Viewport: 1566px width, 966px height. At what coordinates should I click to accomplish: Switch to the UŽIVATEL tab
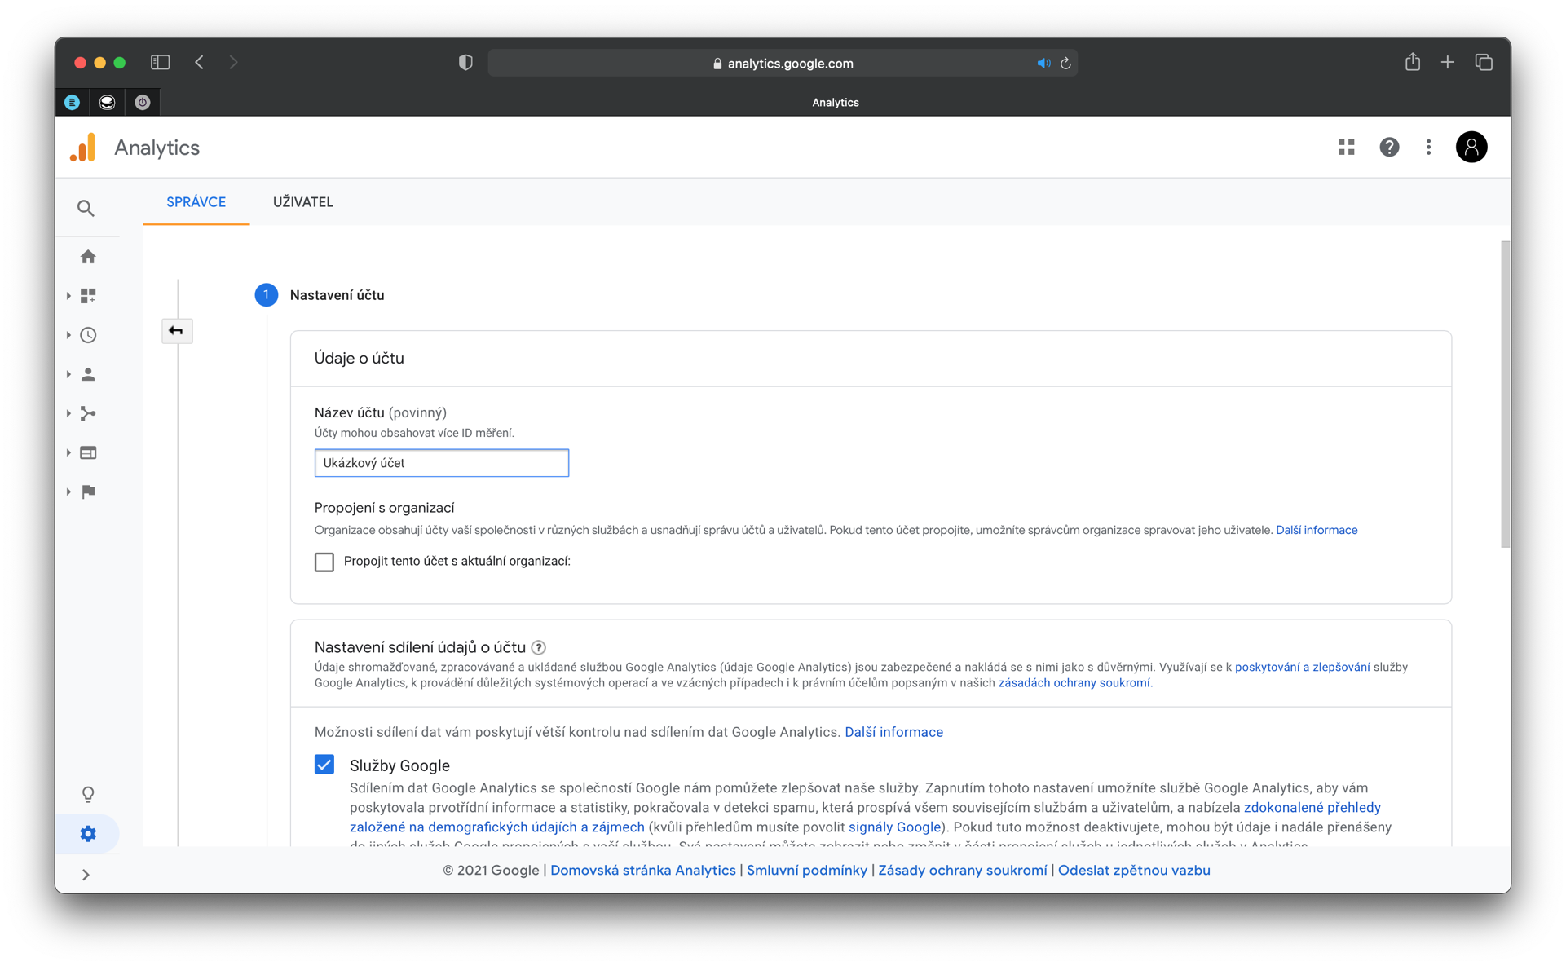point(302,201)
